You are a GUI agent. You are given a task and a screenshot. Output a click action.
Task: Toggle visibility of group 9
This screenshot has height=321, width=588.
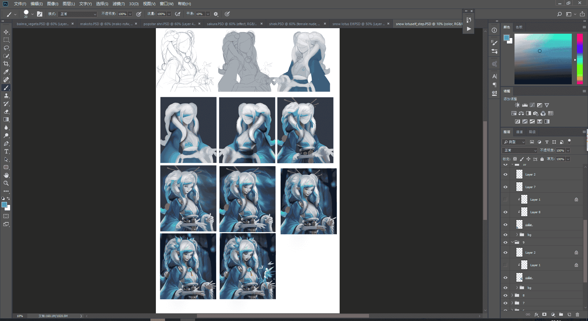coord(505,242)
